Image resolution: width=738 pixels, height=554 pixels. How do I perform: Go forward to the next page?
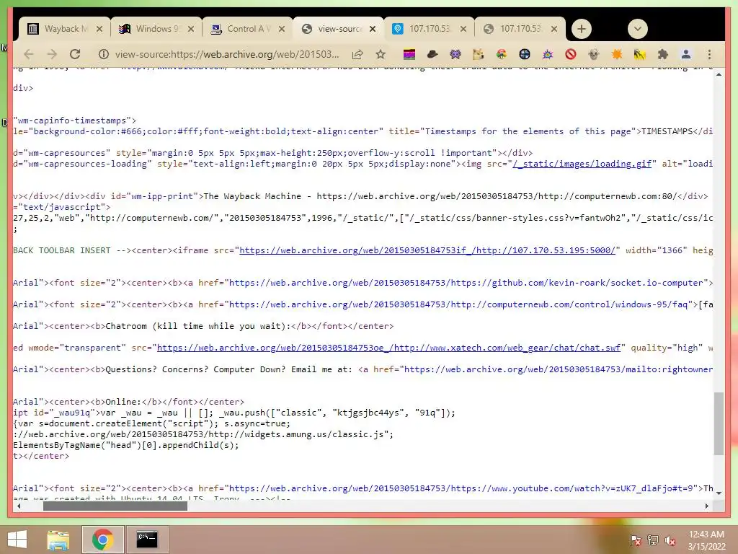point(52,54)
